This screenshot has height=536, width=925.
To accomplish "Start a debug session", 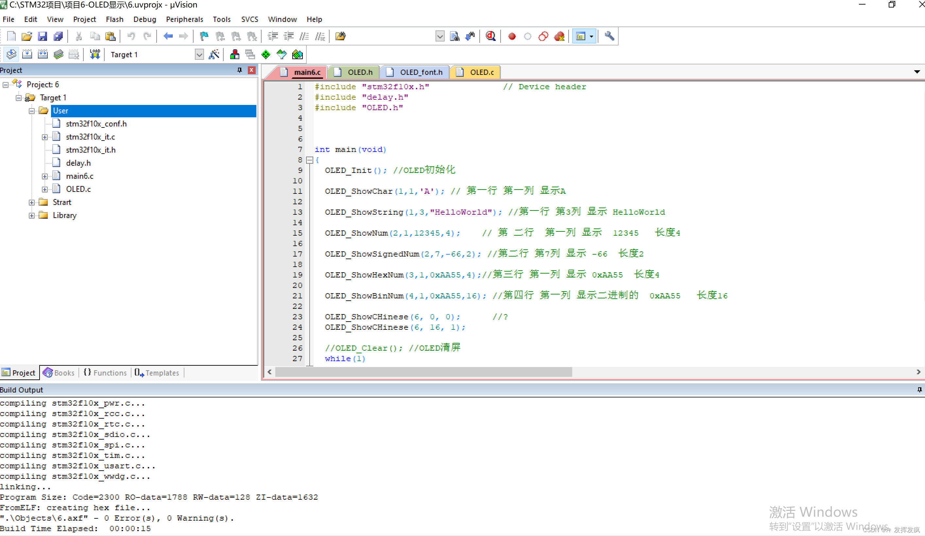I will point(491,36).
